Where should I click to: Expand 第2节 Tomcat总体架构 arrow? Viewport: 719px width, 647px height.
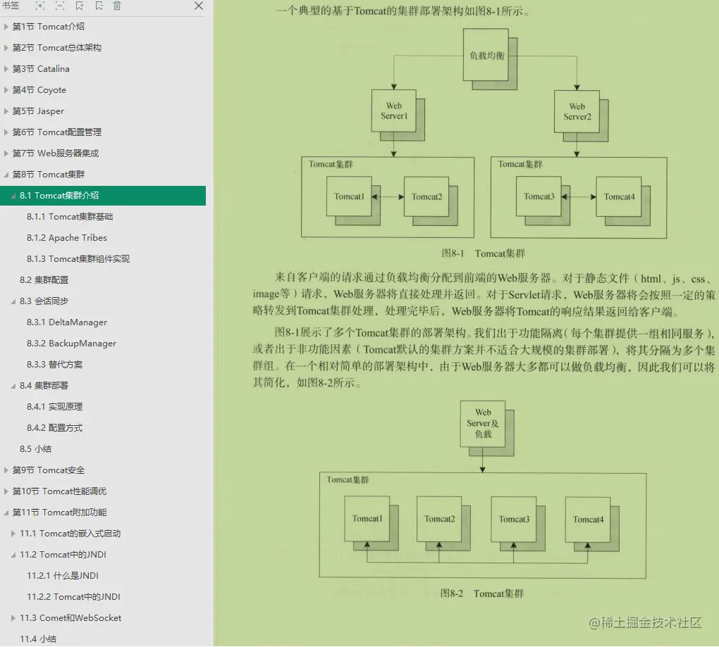point(6,48)
